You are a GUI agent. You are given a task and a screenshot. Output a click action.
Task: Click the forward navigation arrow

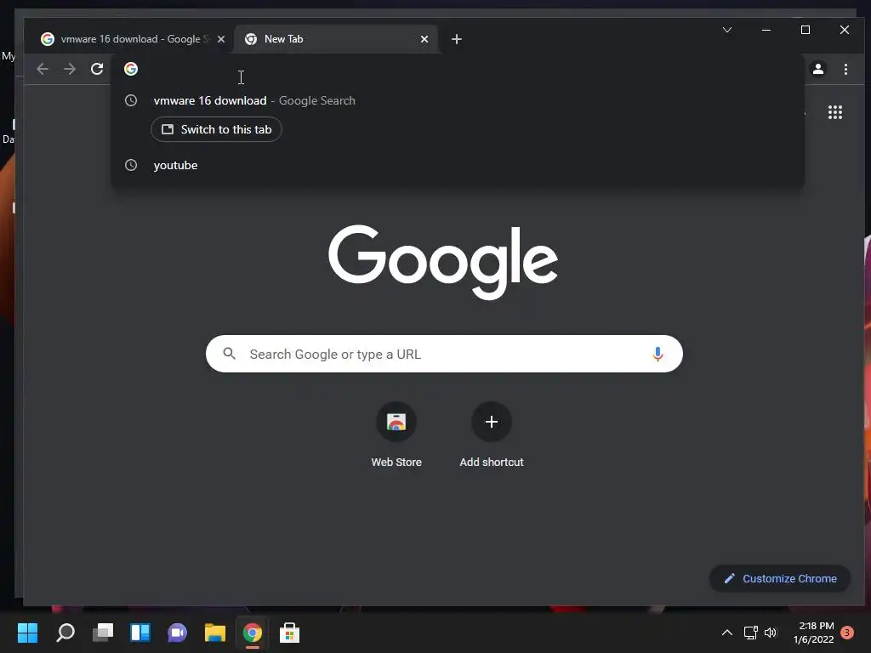click(x=70, y=69)
